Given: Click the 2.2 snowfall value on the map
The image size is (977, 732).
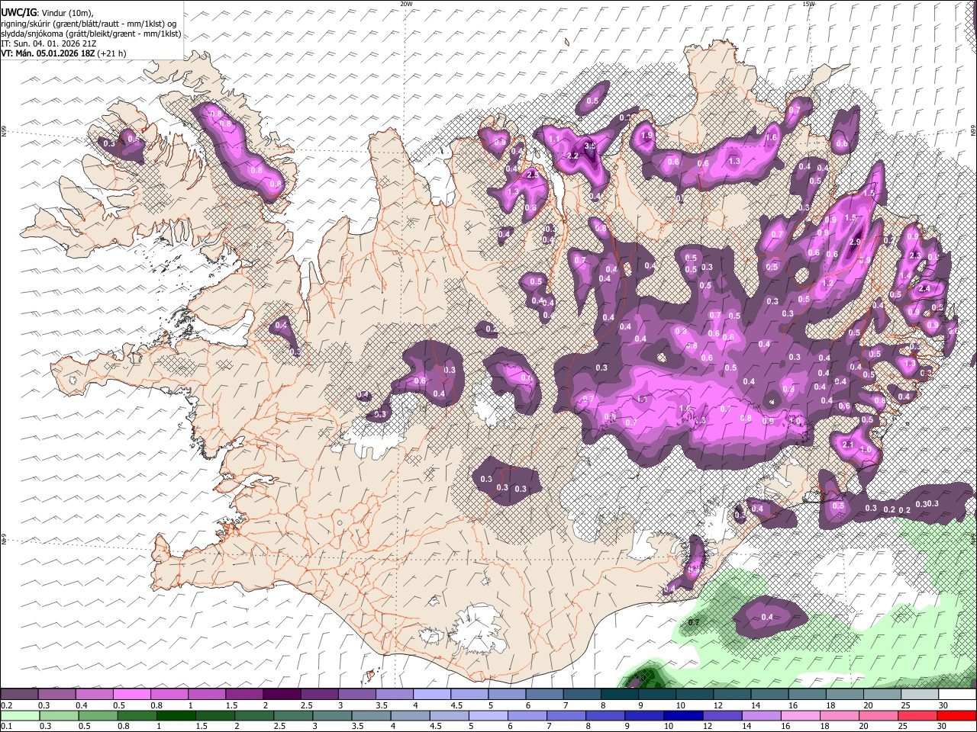Looking at the screenshot, I should (x=573, y=156).
